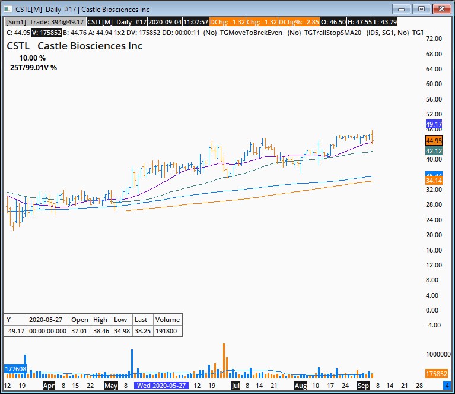Click the 25T/99.01V % label

click(x=33, y=68)
